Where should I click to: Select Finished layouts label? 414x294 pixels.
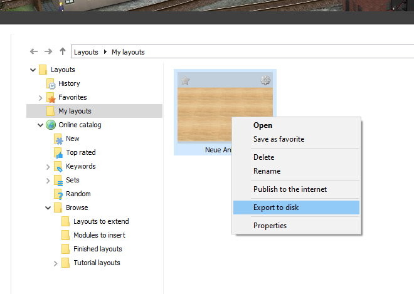(x=98, y=249)
